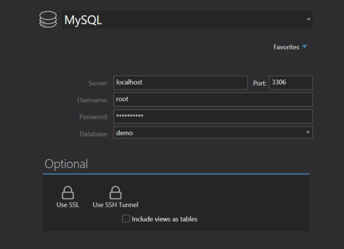Enable Include views as tables checkbox
This screenshot has height=249, width=344.
pyautogui.click(x=126, y=218)
